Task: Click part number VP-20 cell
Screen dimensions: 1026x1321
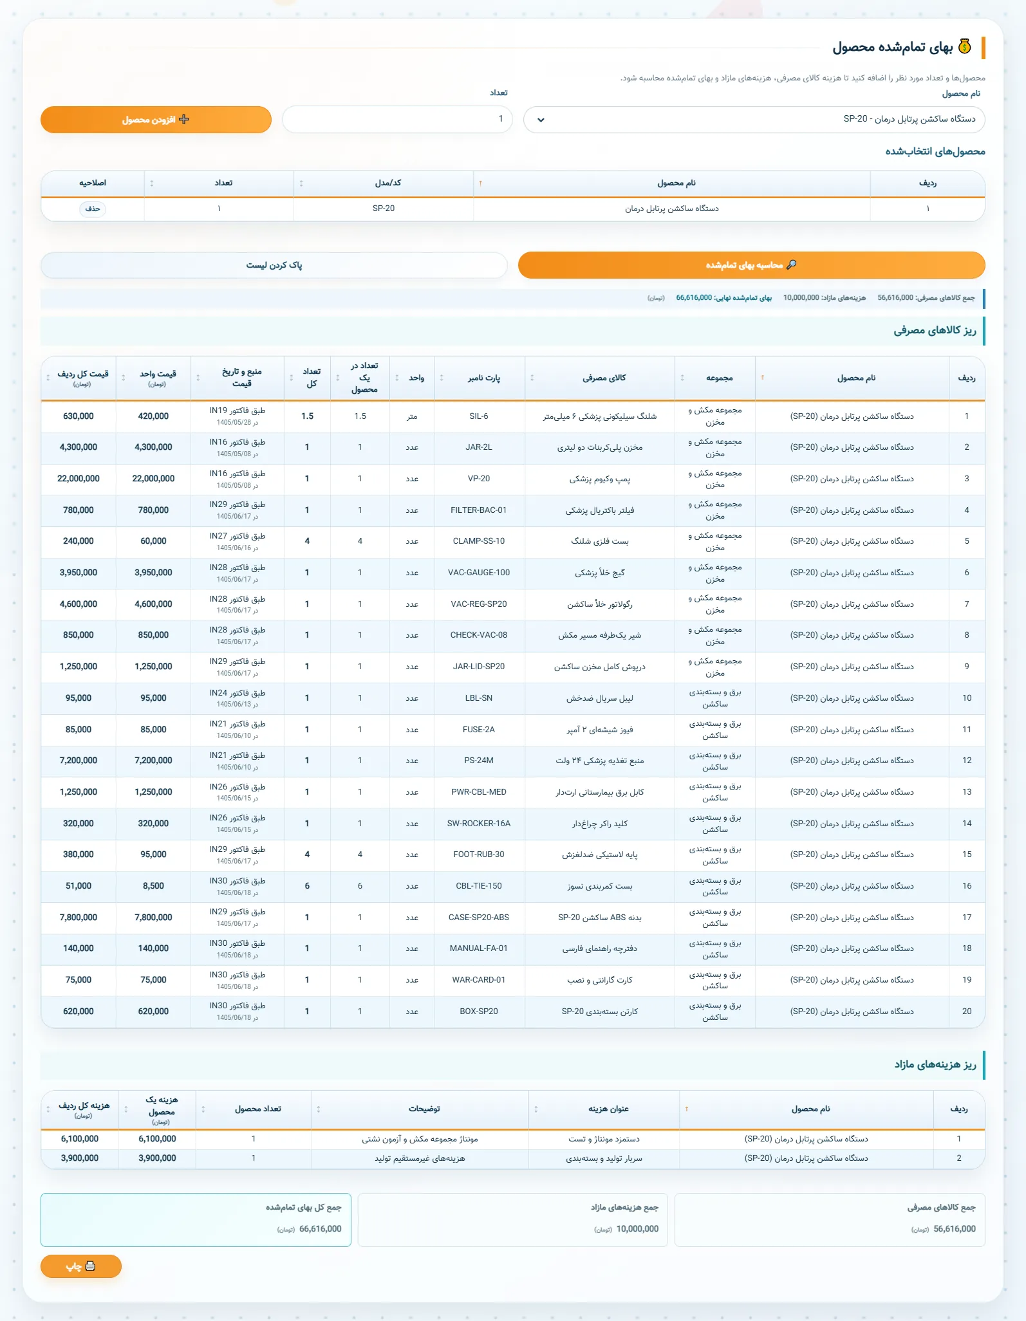Action: coord(479,479)
